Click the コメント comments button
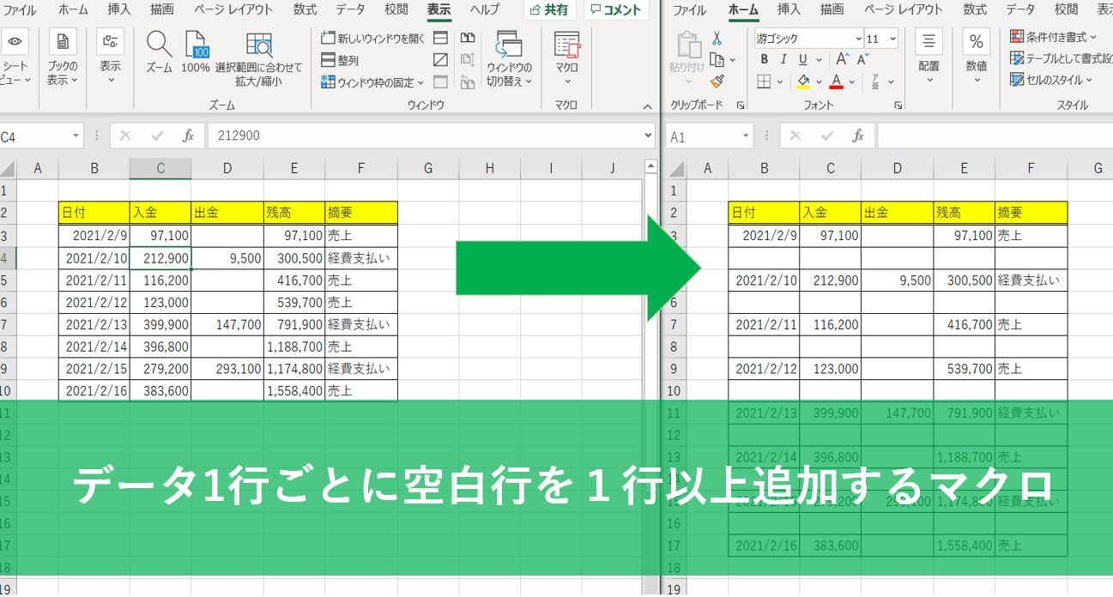The width and height of the screenshot is (1113, 597). (615, 9)
